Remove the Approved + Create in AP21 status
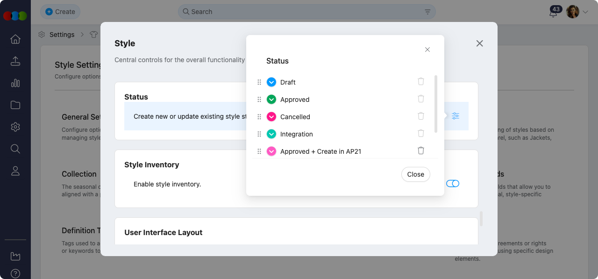 (x=420, y=150)
